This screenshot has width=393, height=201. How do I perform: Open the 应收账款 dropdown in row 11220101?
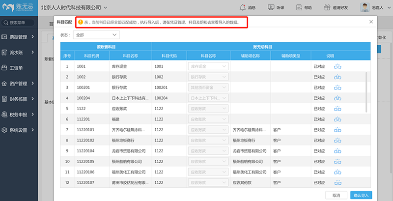208,130
